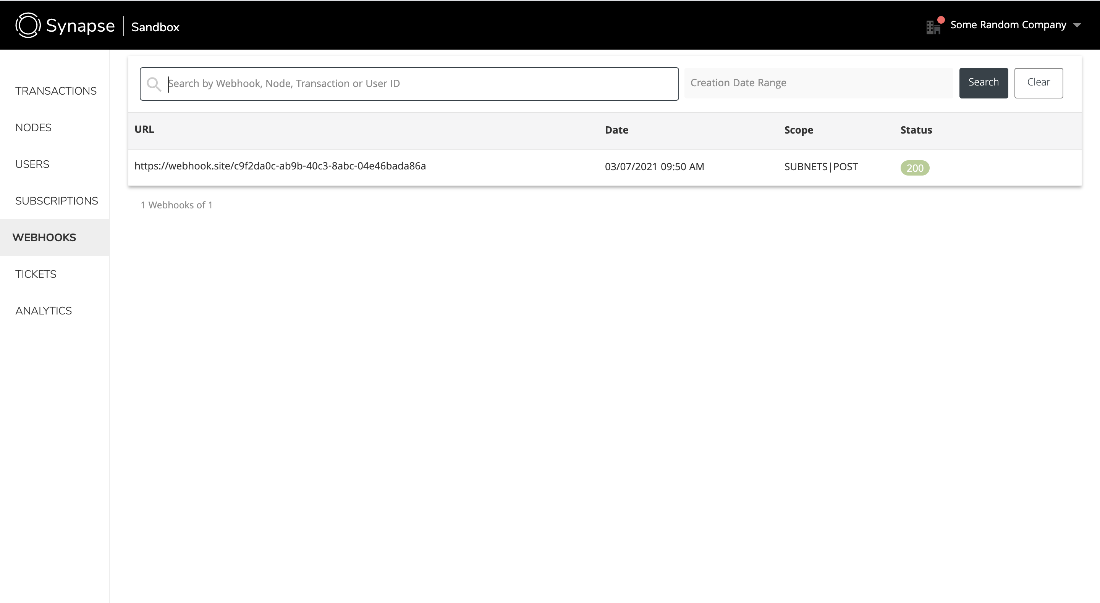Screen dimensions: 1100x603
Task: Click the date 03/07/2021 09:50 AM
Action: click(654, 166)
